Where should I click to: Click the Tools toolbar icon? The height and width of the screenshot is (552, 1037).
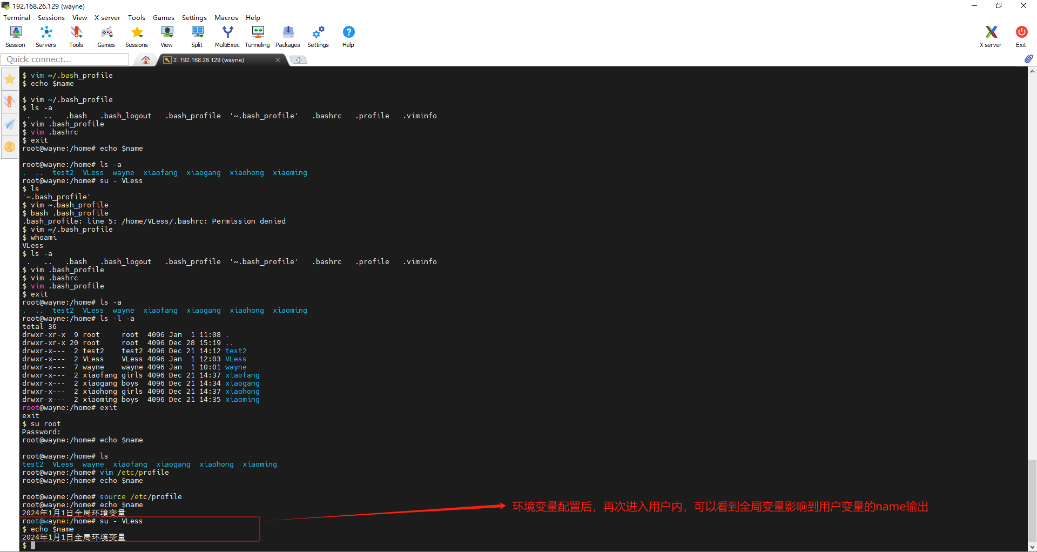pyautogui.click(x=76, y=37)
